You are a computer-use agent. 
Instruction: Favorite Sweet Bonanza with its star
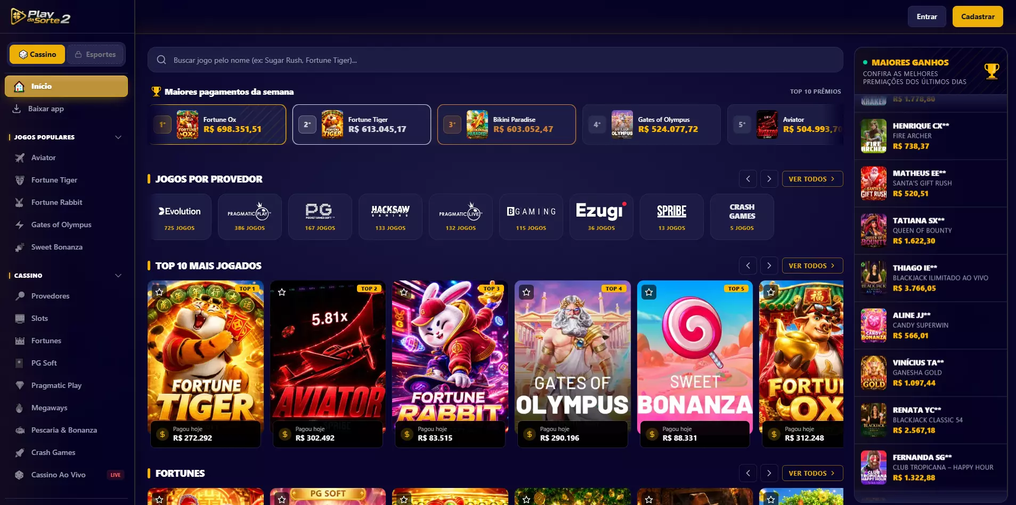coord(649,292)
